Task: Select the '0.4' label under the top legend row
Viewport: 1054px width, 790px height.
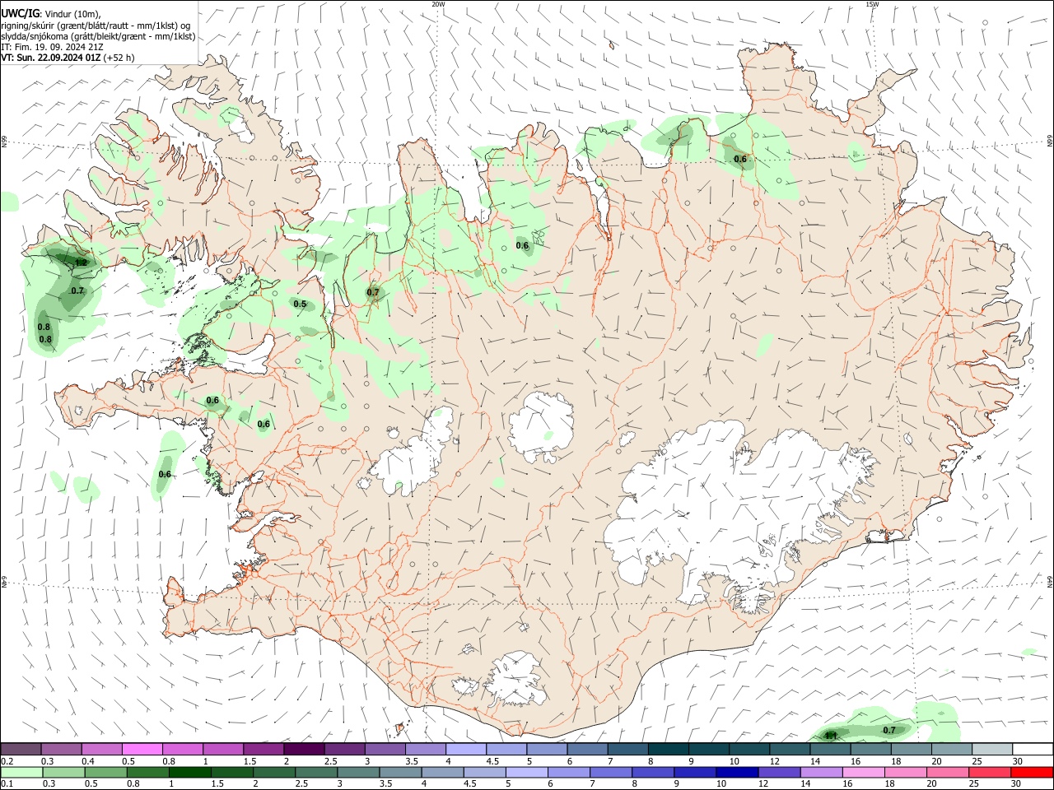Action: point(88,761)
